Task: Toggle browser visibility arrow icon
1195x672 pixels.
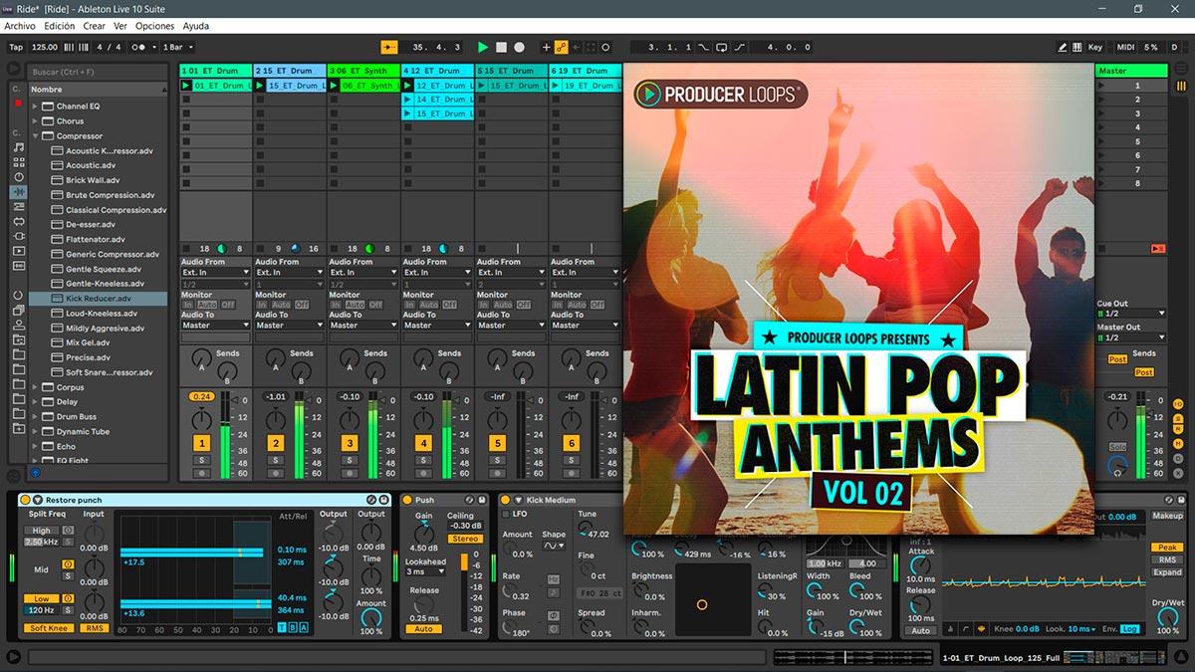Action: [x=14, y=69]
